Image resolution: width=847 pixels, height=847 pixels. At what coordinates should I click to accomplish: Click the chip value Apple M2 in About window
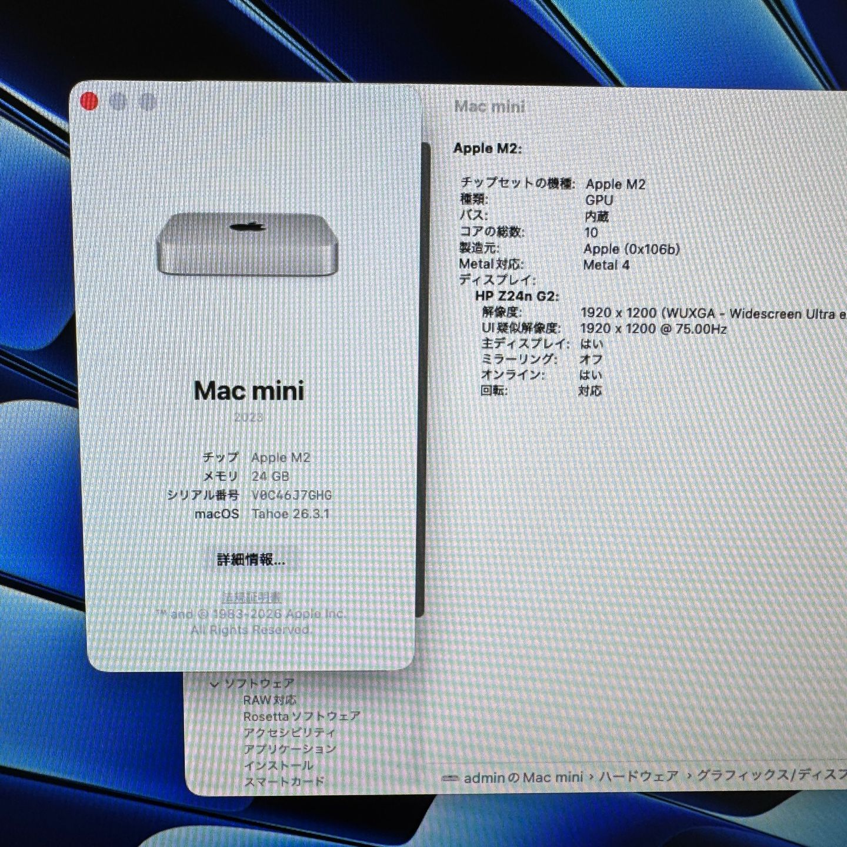click(281, 458)
